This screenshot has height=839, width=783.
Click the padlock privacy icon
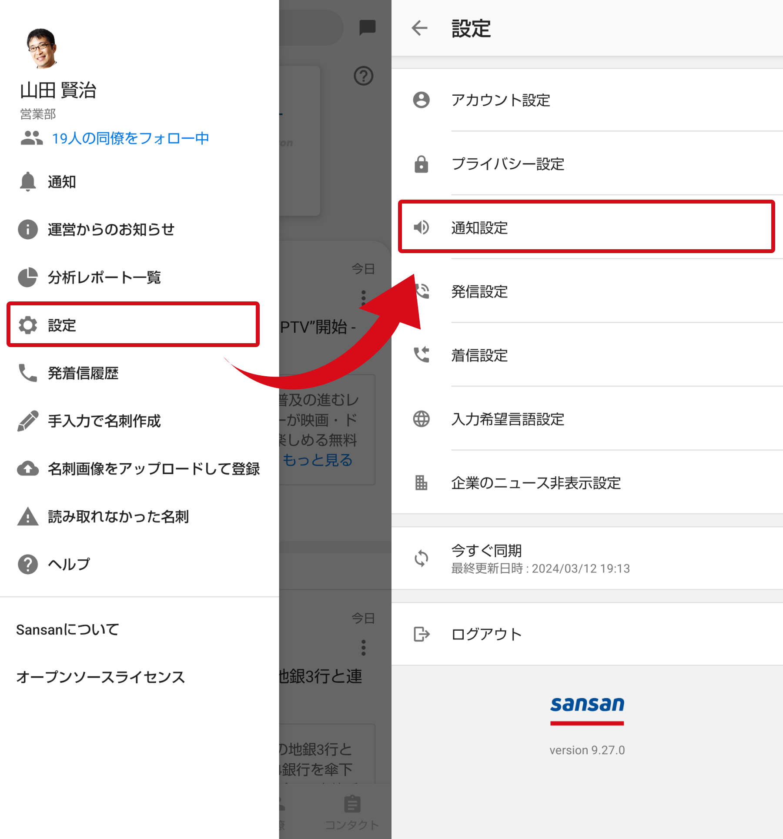tap(421, 164)
